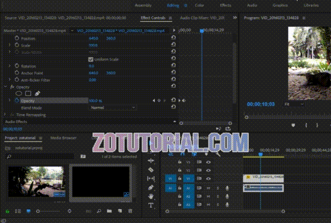Click export icon in Effect Controls

[x=228, y=129]
